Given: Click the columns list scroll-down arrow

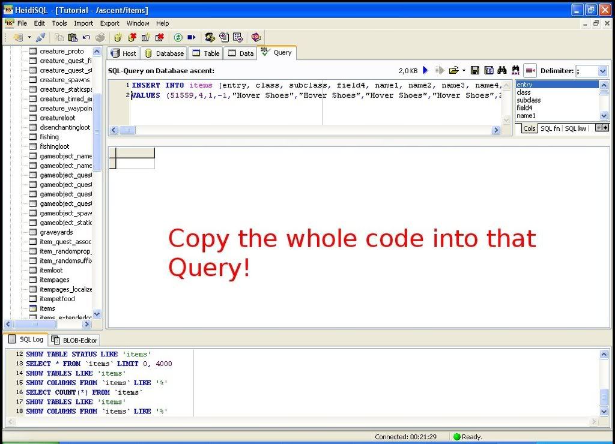Looking at the screenshot, I should point(604,116).
